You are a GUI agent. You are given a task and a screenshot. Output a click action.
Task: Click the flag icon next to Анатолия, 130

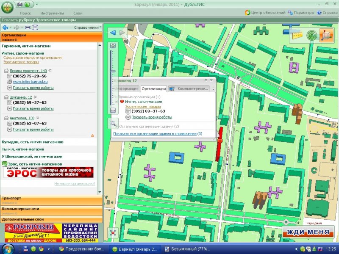coord(38,118)
